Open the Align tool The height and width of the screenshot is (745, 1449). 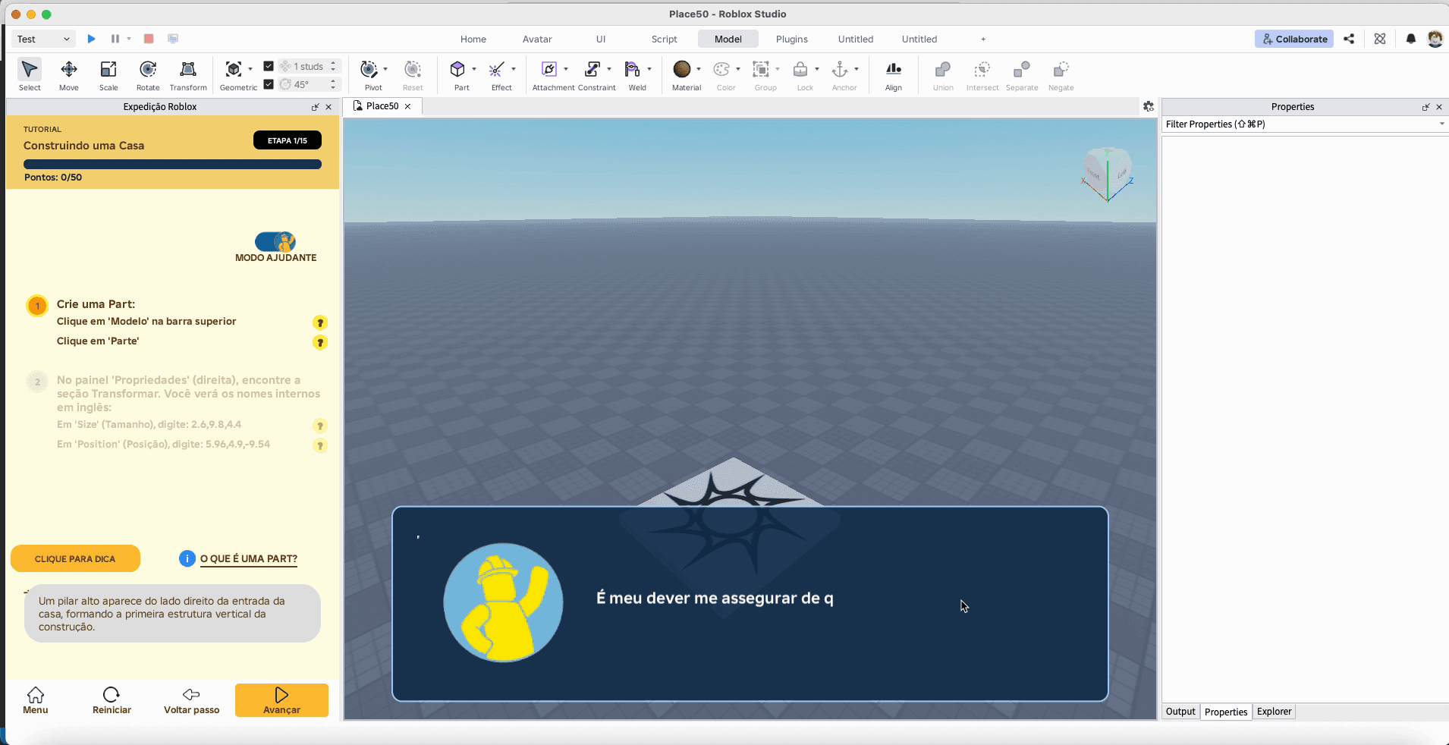(x=892, y=74)
